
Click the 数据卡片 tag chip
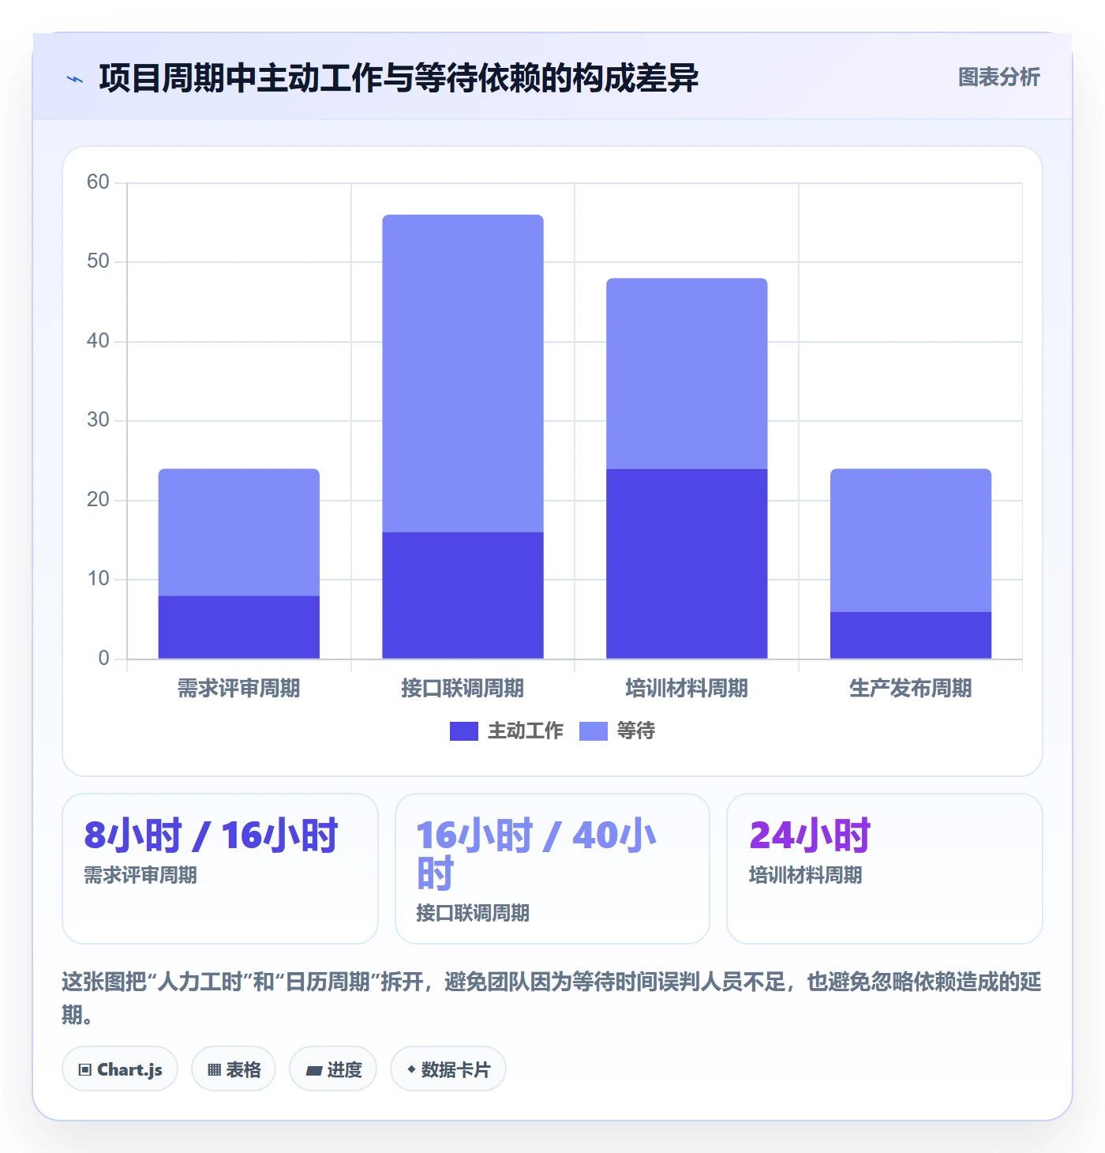click(x=448, y=1069)
